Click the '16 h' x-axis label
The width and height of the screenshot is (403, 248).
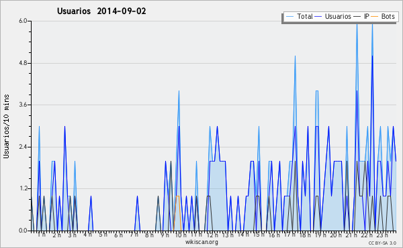pos(274,235)
